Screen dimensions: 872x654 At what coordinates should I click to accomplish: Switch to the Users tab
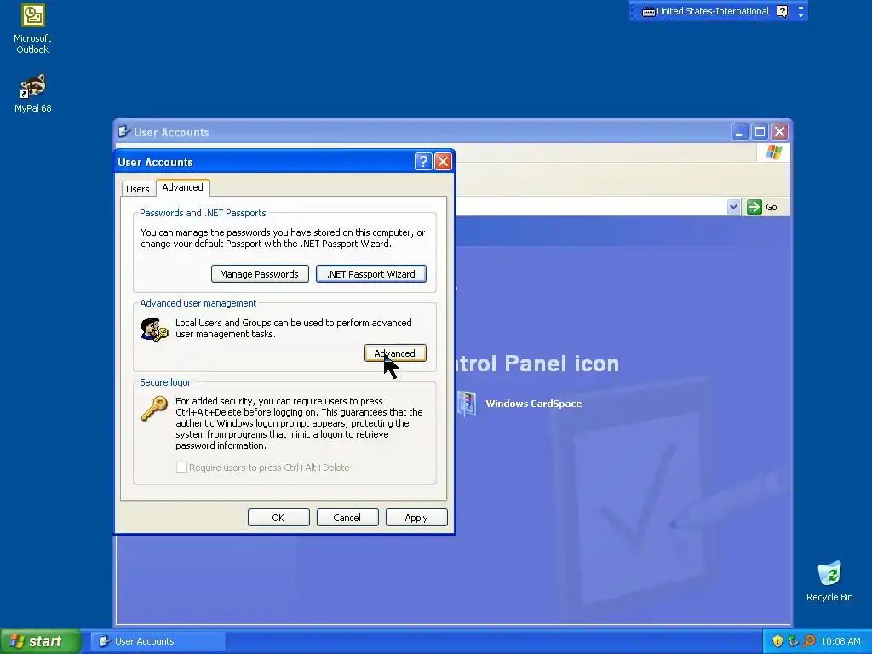pos(138,188)
